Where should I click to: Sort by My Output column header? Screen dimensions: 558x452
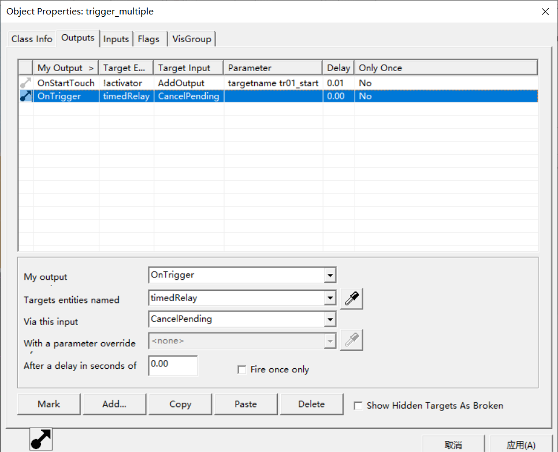tap(66, 68)
